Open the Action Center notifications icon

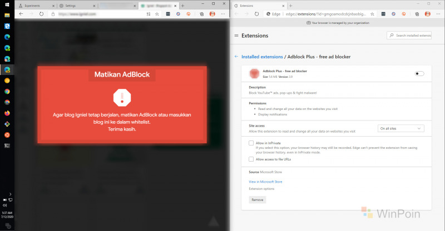click(8, 226)
